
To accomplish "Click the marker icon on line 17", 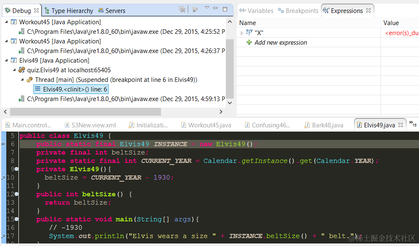I will [3, 236].
